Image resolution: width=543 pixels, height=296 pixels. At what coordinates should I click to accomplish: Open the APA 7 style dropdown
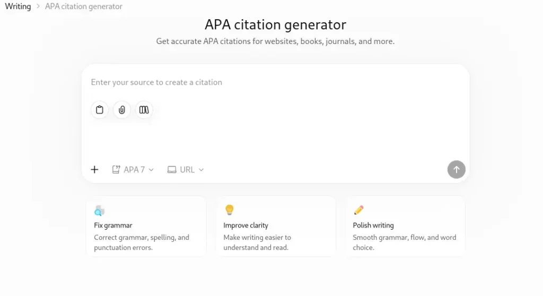[x=133, y=170]
